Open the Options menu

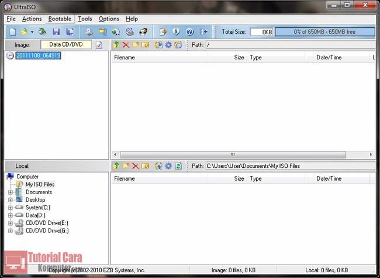(109, 19)
